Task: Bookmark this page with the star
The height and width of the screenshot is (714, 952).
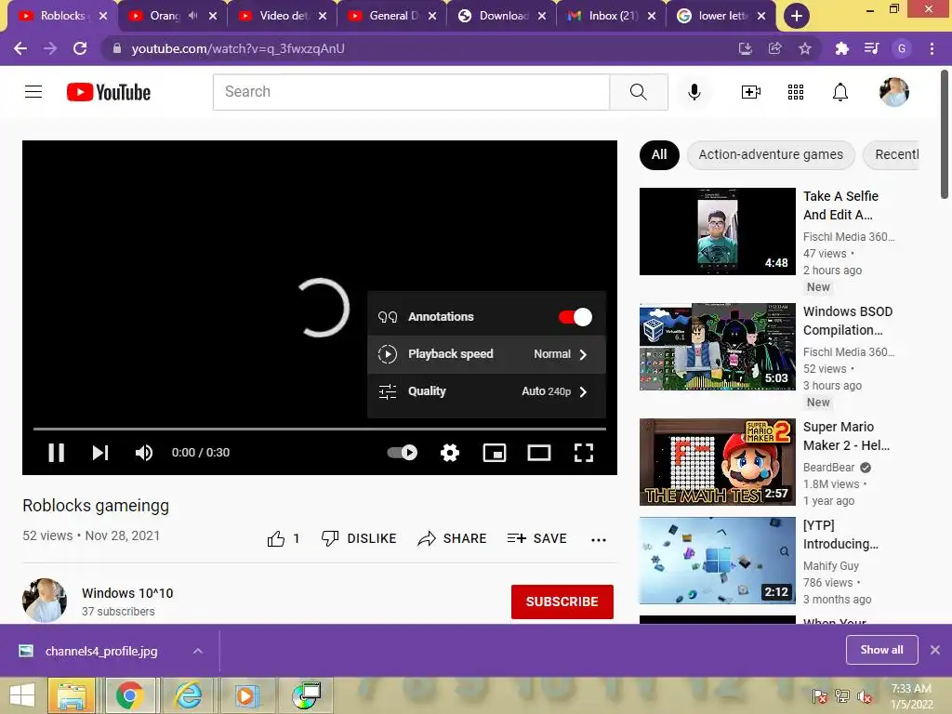Action: pyautogui.click(x=805, y=48)
